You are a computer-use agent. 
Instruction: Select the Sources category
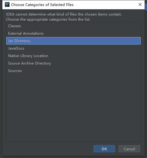[x=73, y=70]
